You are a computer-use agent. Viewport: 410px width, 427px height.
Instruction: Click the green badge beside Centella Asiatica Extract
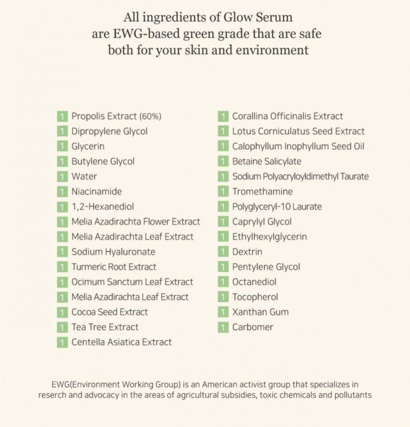point(62,342)
